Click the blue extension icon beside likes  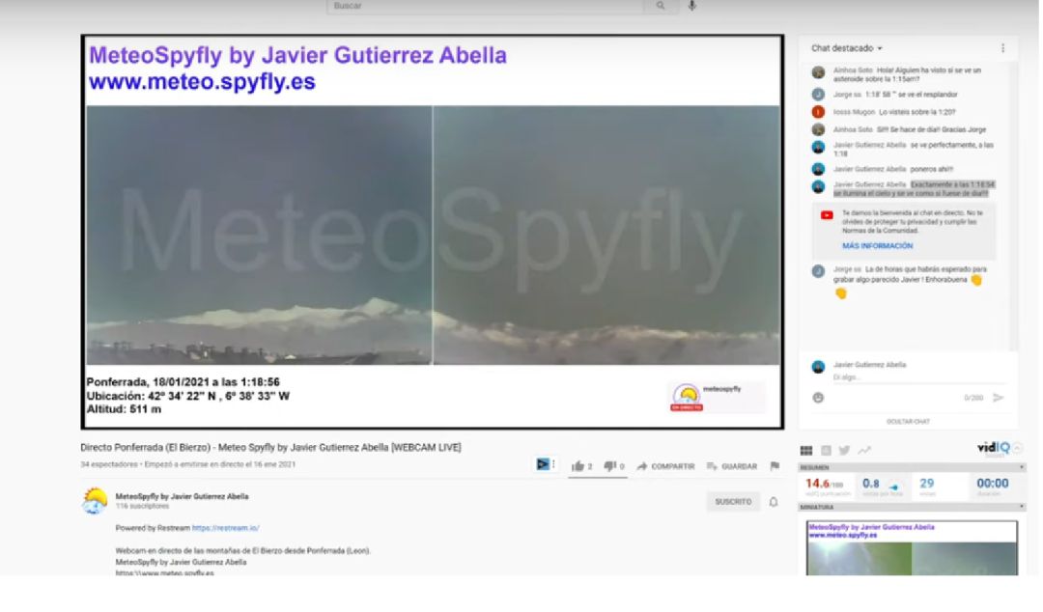pos(544,464)
